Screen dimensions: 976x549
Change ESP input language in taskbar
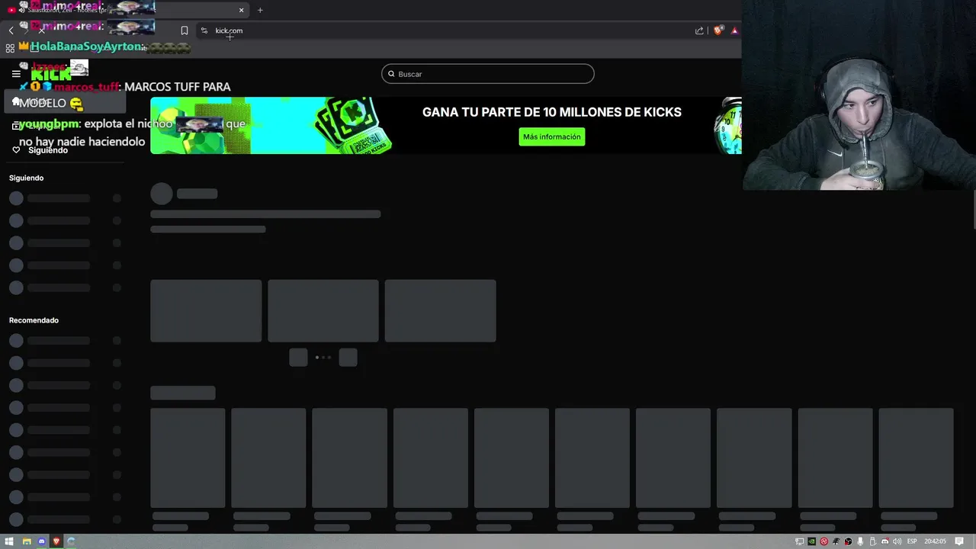pos(912,541)
